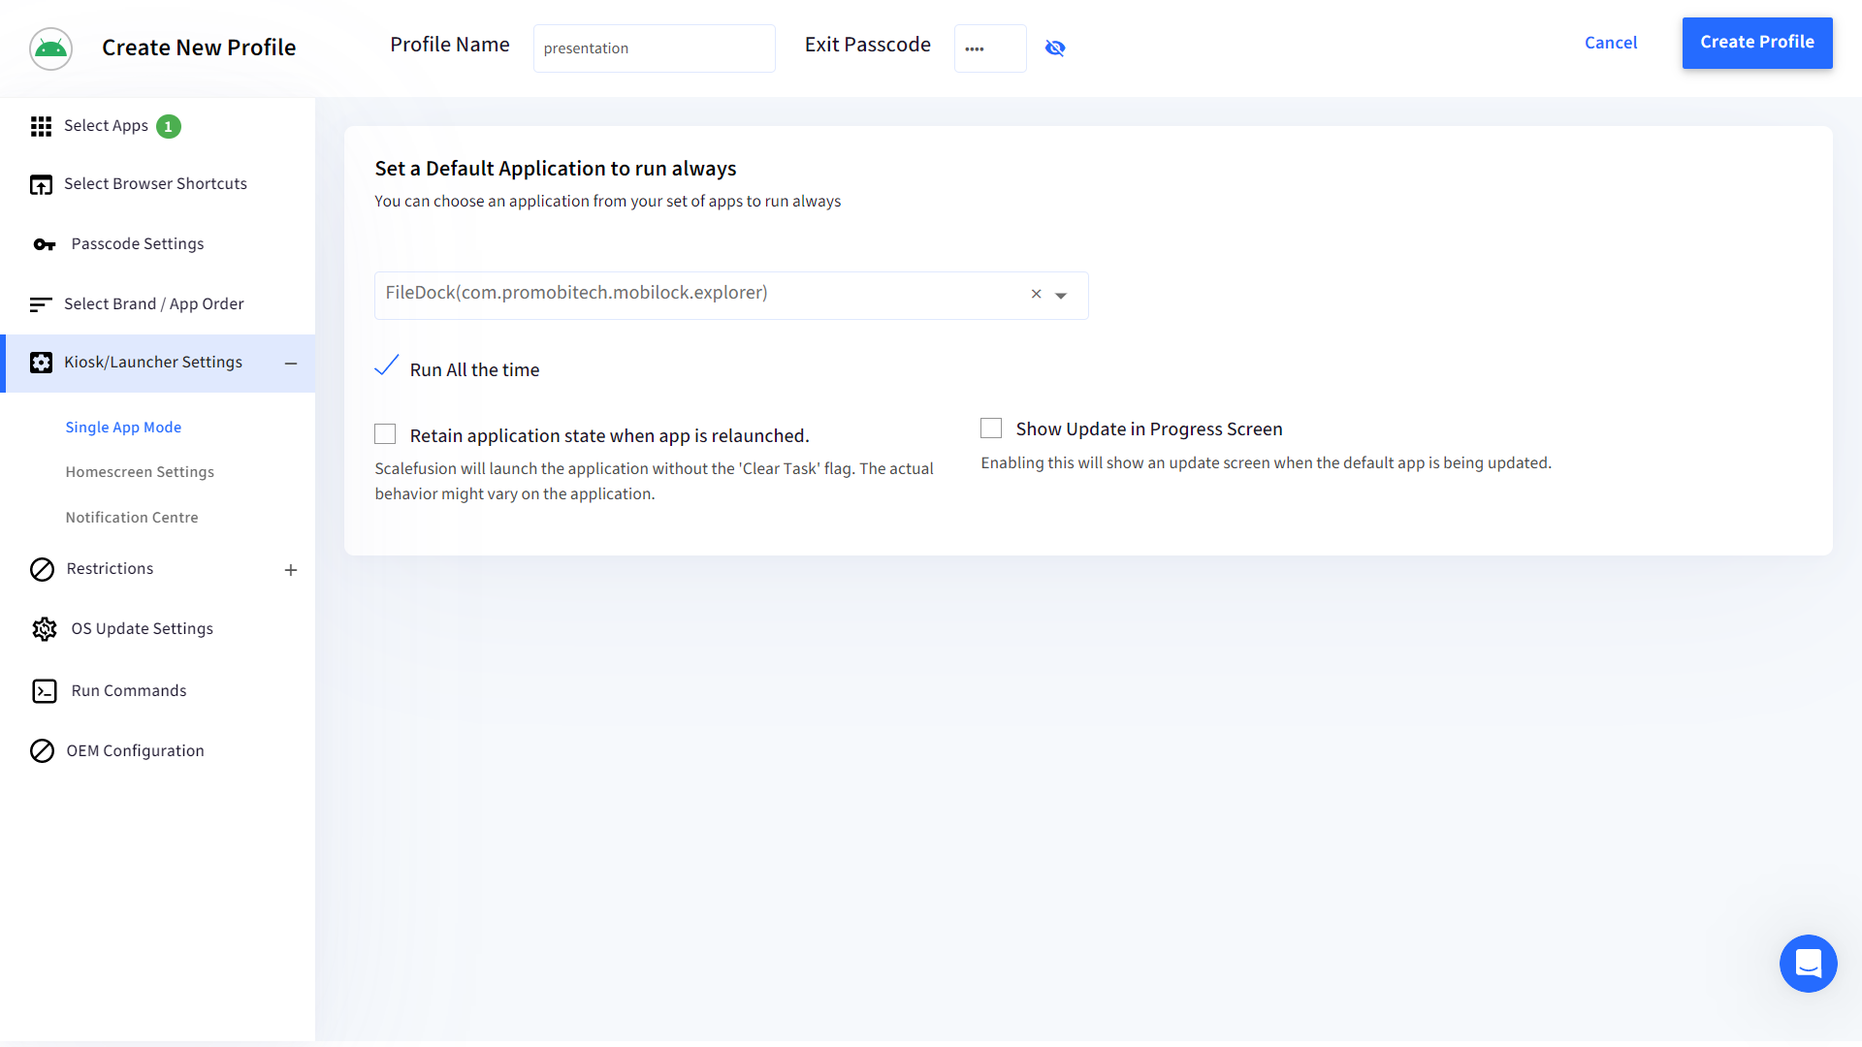Open Homescreen Settings submenu item

click(x=140, y=472)
